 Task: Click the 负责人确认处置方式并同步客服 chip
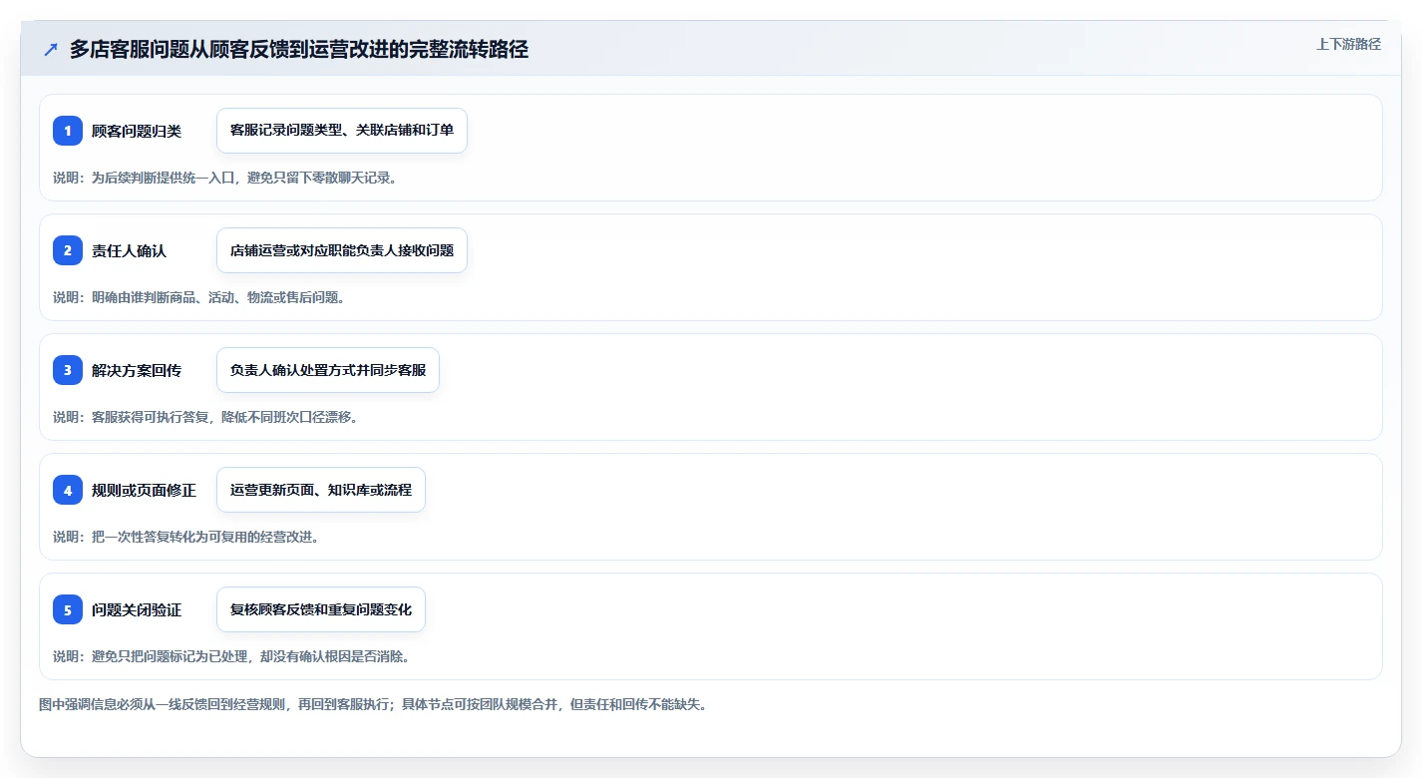328,370
